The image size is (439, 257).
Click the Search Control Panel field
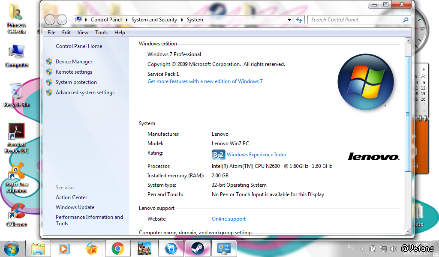point(354,20)
